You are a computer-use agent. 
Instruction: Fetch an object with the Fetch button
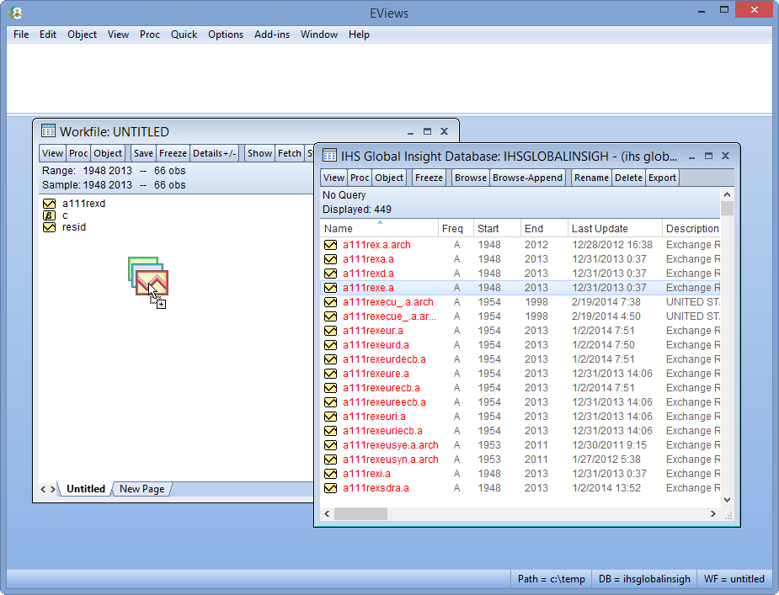(290, 152)
